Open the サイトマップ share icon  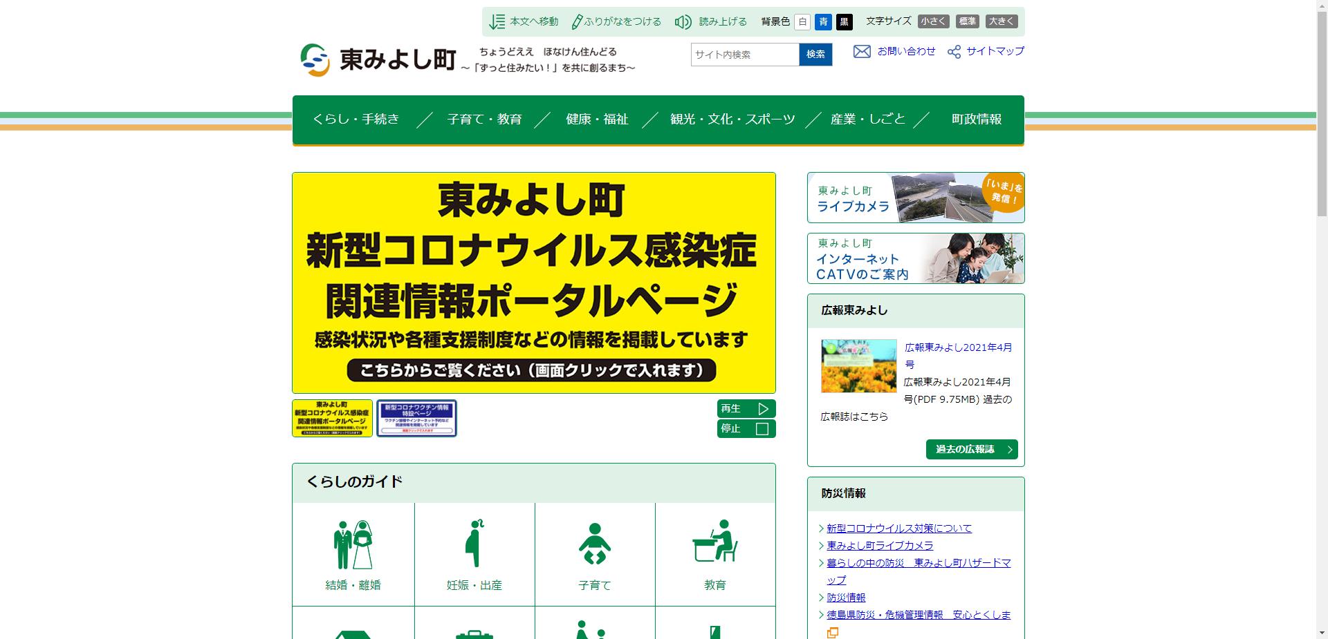(954, 50)
